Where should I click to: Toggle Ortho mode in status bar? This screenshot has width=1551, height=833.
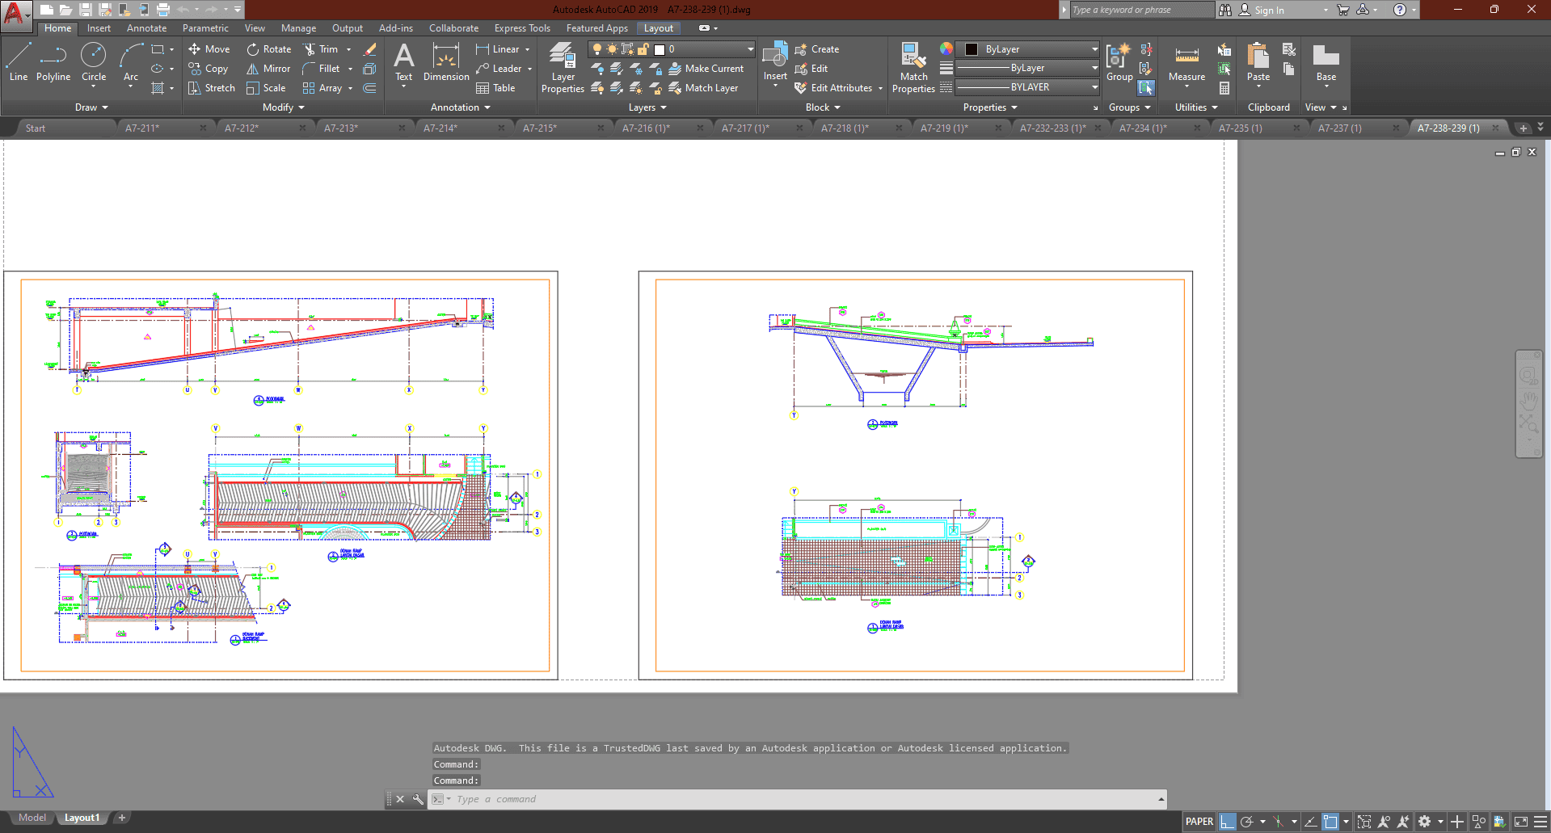click(1227, 822)
